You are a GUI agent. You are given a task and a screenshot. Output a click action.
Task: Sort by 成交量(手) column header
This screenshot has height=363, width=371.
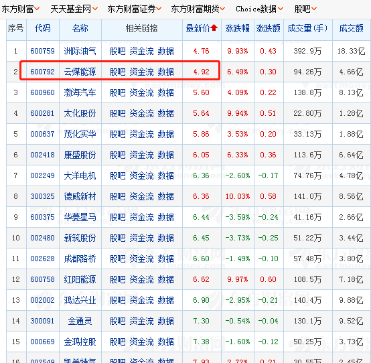[307, 28]
